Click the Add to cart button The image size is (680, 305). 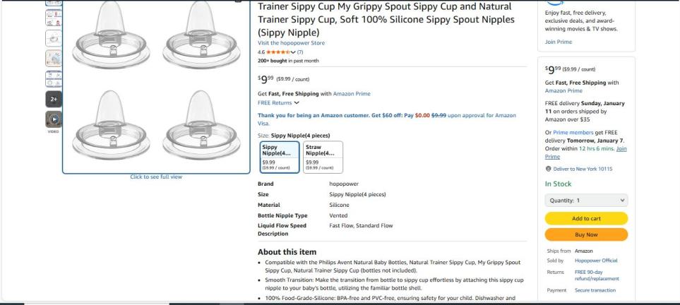(x=586, y=218)
